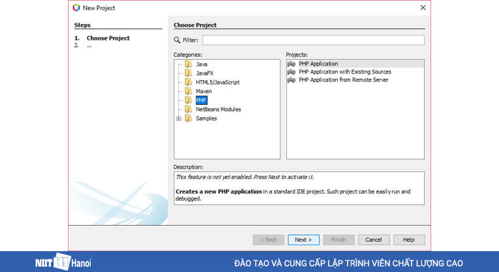
Task: Click the NIIT Hanoi logo in the banner
Action: [63, 262]
